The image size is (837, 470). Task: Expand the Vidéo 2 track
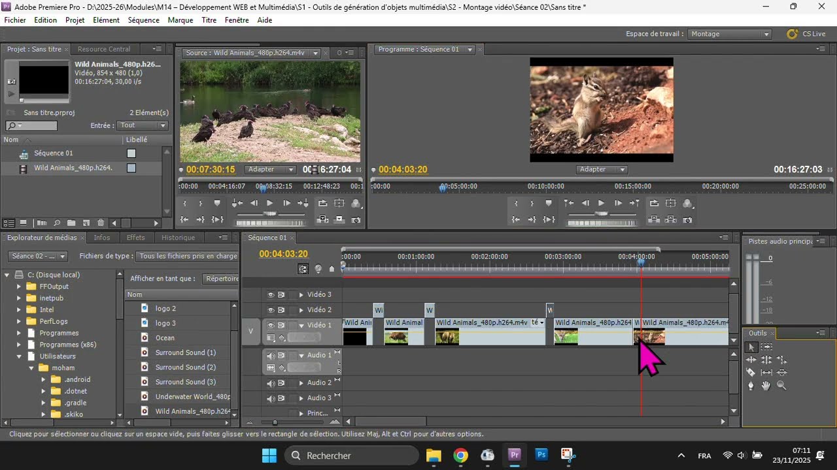click(301, 310)
